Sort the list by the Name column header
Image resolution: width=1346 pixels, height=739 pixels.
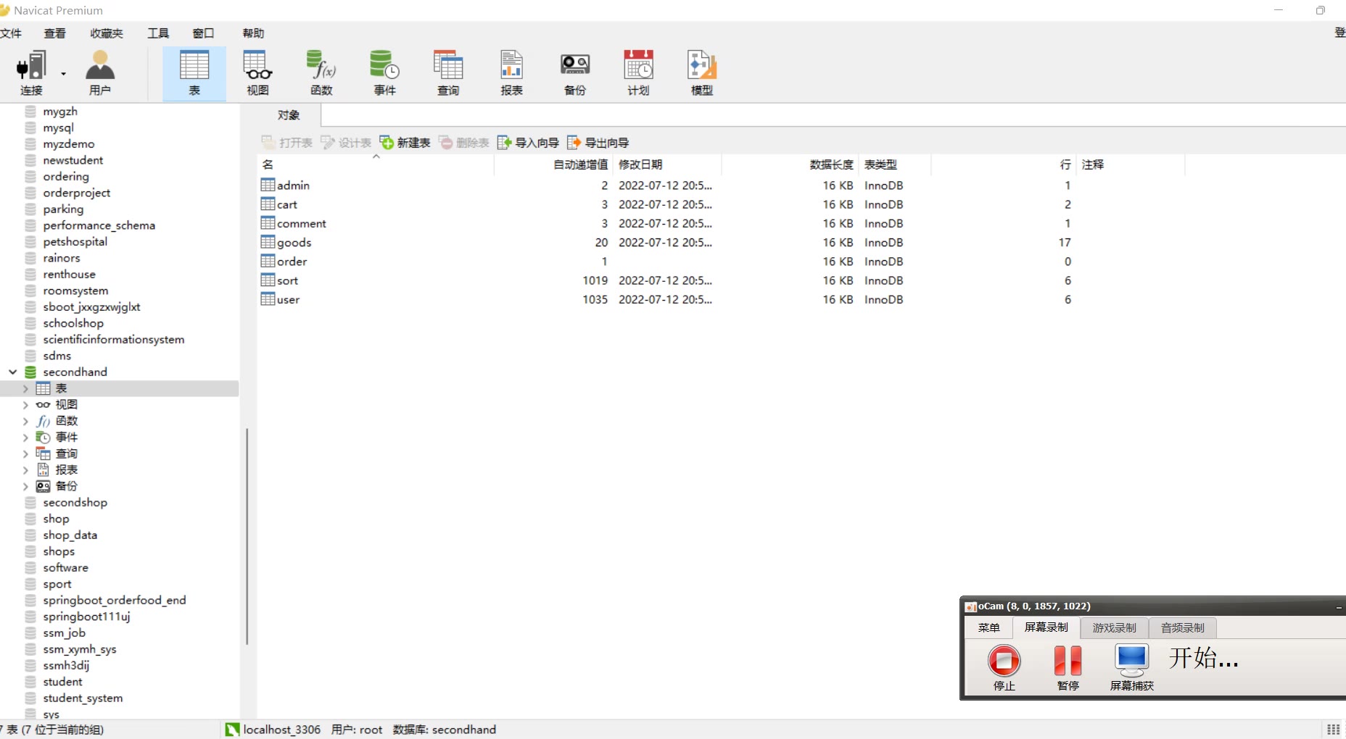pos(376,164)
